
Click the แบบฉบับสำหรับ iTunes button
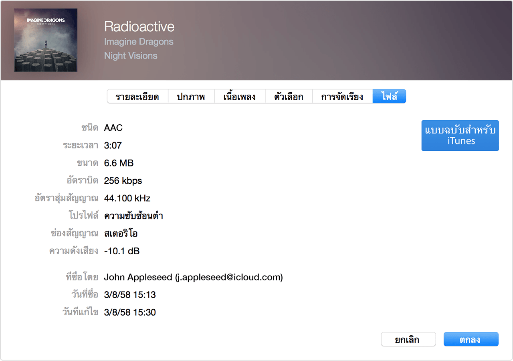[460, 136]
